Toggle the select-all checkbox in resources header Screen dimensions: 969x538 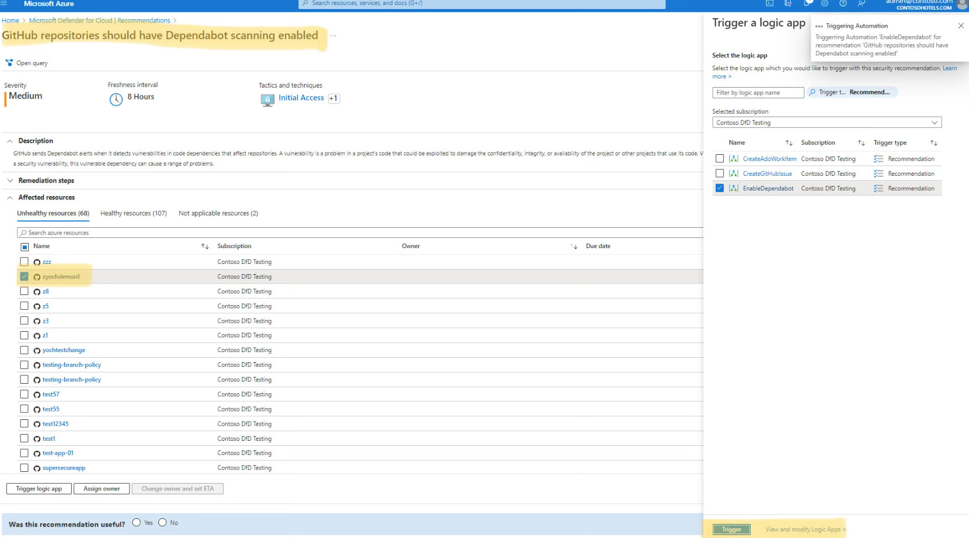tap(24, 247)
